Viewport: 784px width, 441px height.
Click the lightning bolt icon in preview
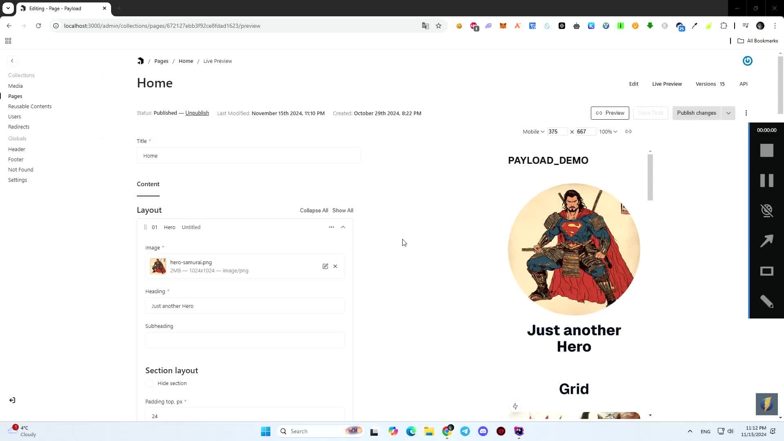[515, 406]
